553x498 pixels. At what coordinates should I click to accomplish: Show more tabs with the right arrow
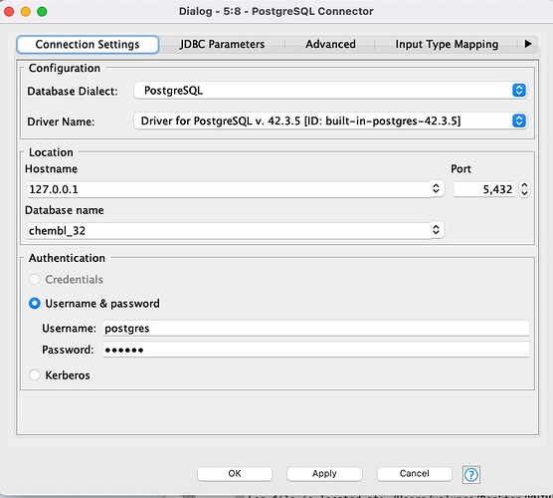(x=527, y=44)
